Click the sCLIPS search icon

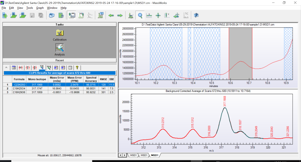tap(49, 67)
